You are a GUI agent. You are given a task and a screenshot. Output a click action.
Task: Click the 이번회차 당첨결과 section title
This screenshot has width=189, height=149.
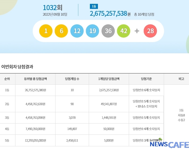[17, 67]
